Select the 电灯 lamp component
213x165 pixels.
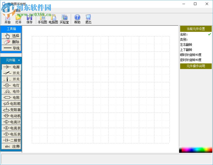(11, 85)
